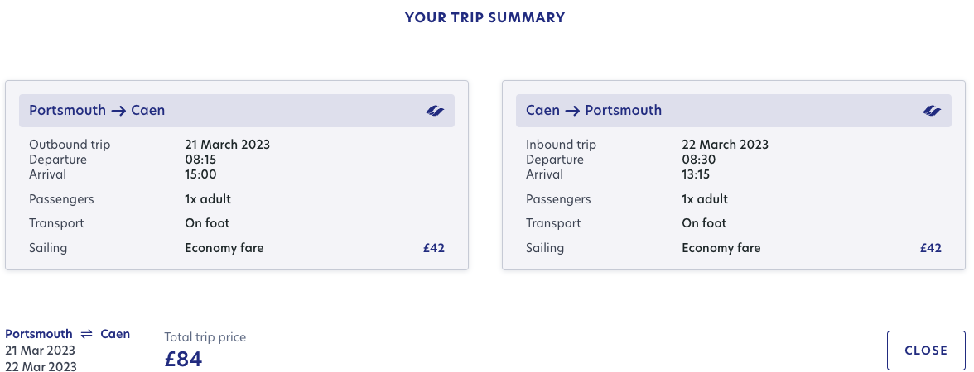
Task: Click ferry logo icon in Portsmouth → Caen header
Action: pyautogui.click(x=435, y=111)
